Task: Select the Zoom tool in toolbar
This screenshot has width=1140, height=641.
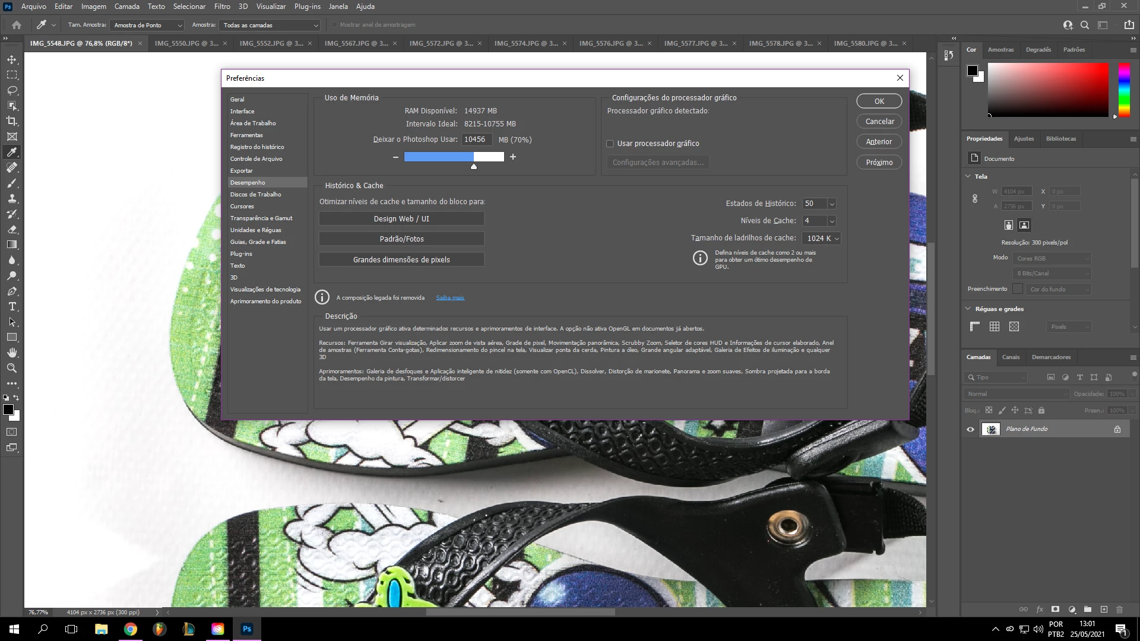Action: click(x=12, y=368)
